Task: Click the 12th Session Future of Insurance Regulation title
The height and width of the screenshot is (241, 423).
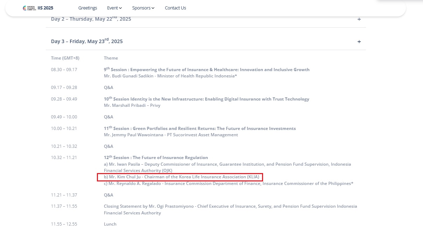Action: point(156,158)
